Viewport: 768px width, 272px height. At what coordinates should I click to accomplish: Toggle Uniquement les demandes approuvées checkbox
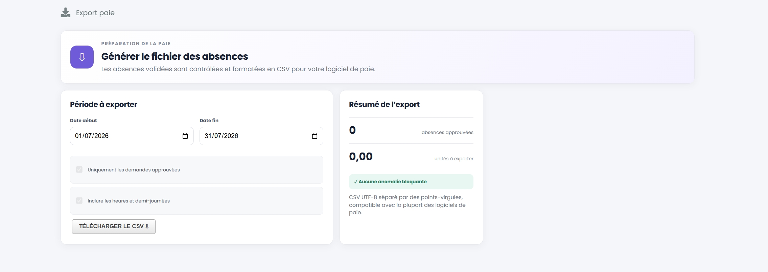[79, 169]
